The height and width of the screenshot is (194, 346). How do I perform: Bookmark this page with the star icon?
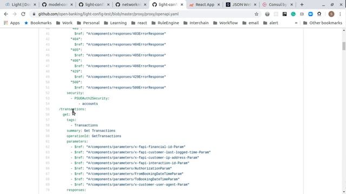click(256, 14)
